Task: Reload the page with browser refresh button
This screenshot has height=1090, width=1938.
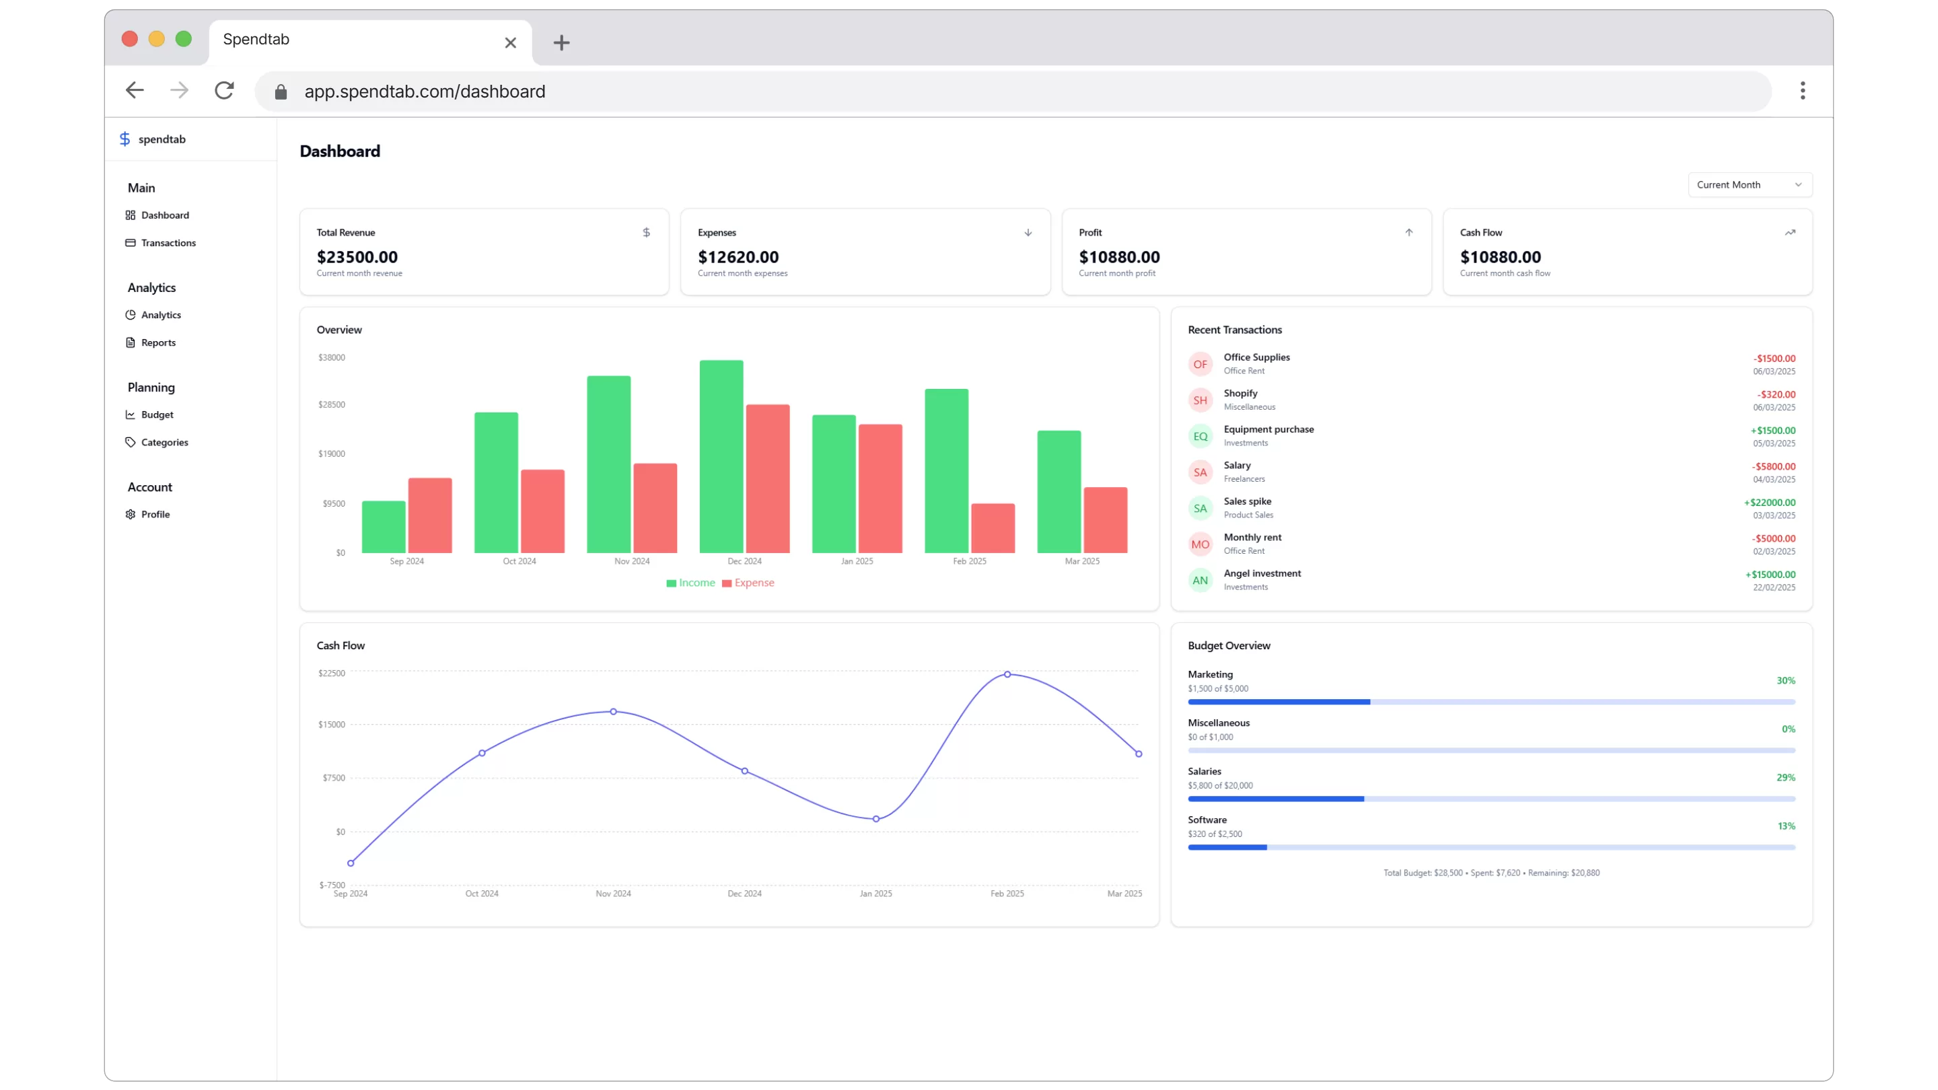Action: tap(224, 91)
